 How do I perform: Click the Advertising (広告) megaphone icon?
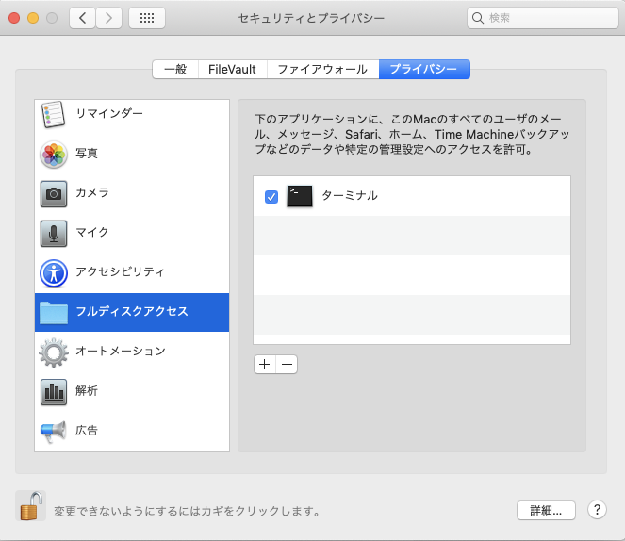point(54,432)
